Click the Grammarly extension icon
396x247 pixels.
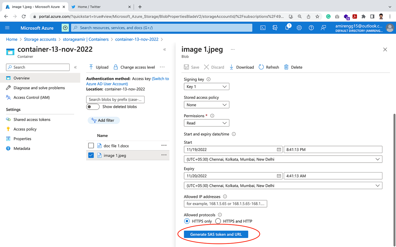pyautogui.click(x=328, y=16)
